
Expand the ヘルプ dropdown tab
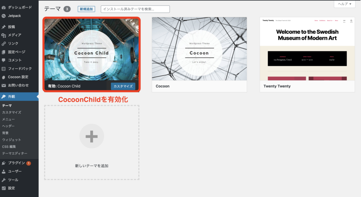pos(344,4)
